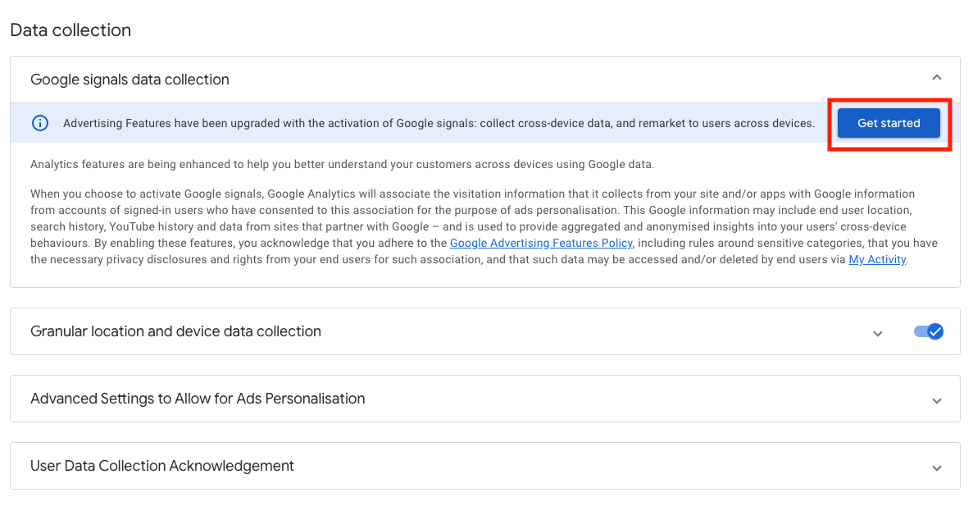The image size is (973, 520).
Task: Expand User Data Collection Acknowledgement chevron
Action: pyautogui.click(x=936, y=468)
